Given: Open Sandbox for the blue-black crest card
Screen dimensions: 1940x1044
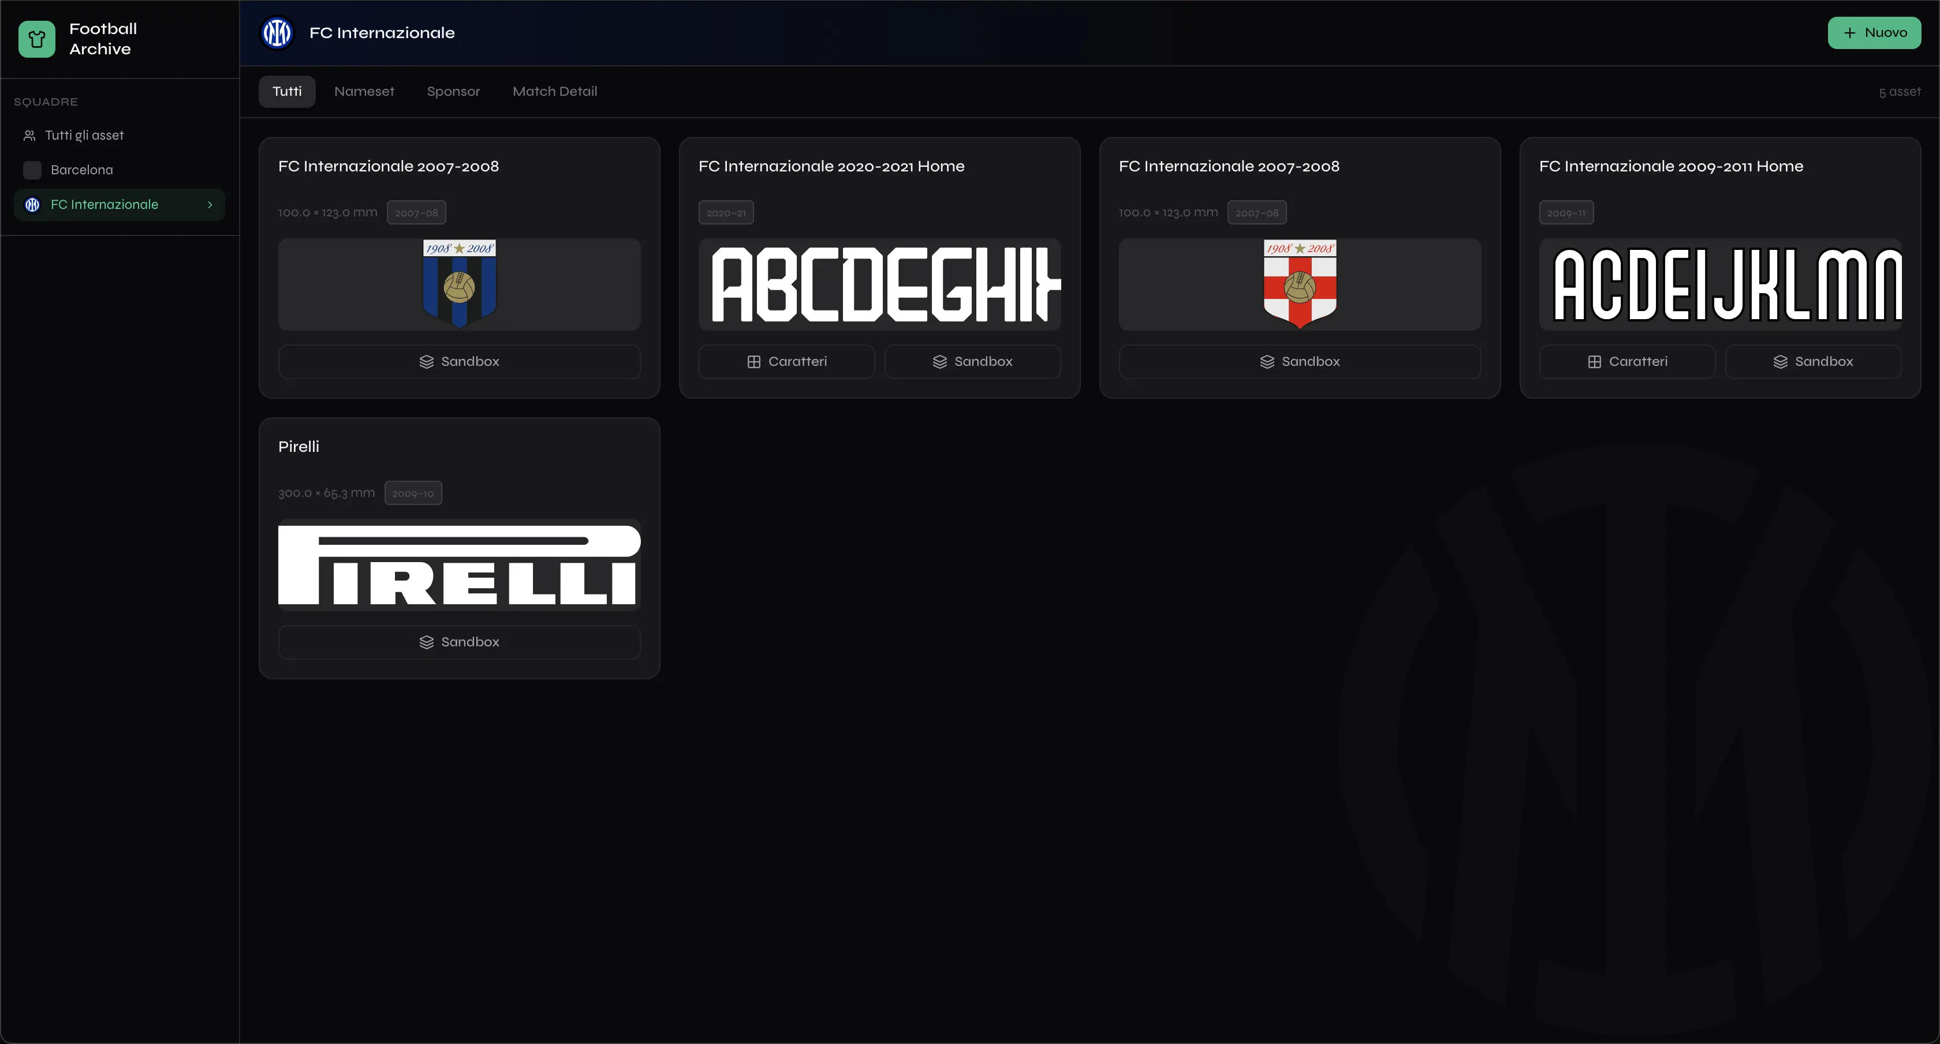Looking at the screenshot, I should tap(460, 362).
